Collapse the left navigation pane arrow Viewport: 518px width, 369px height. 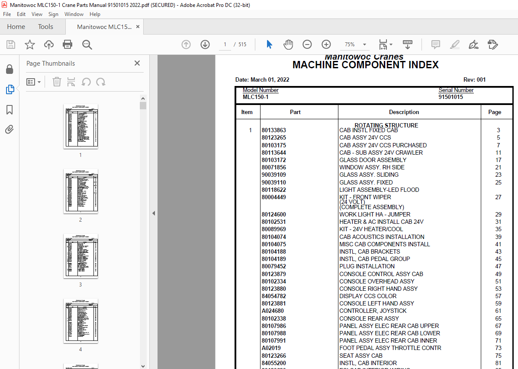(x=154, y=213)
